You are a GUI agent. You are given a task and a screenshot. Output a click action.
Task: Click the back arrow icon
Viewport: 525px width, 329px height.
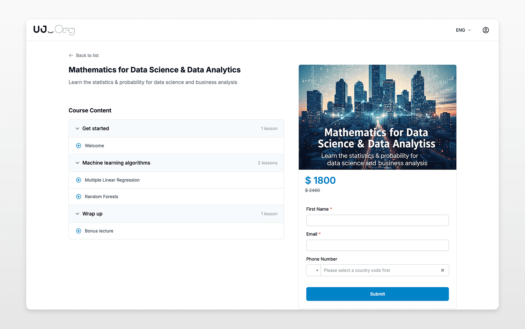pos(71,55)
